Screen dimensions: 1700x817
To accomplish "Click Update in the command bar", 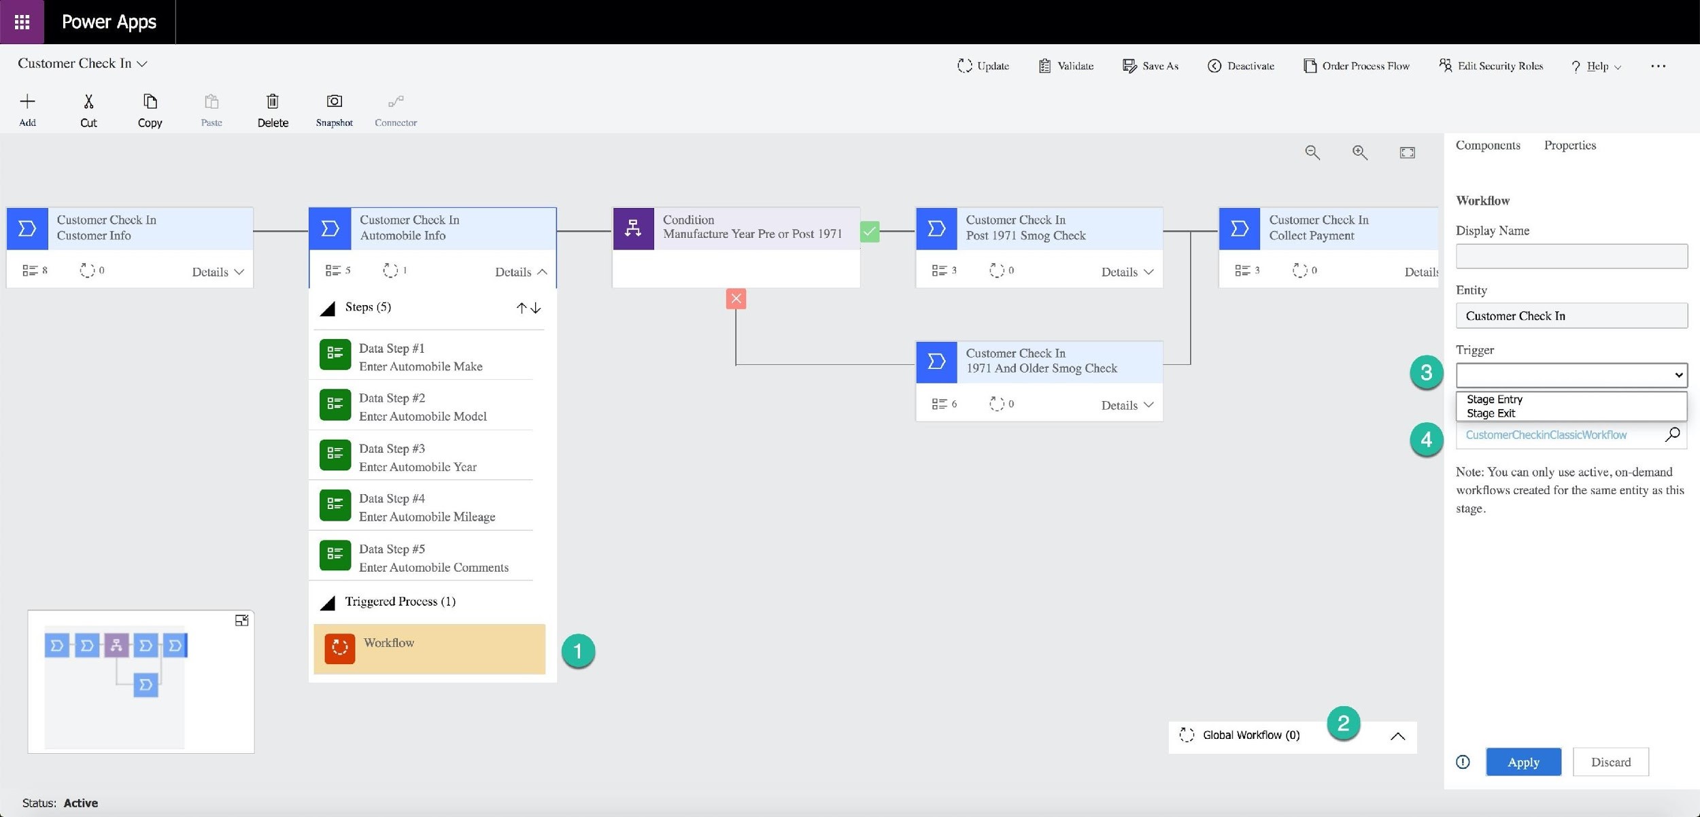I will (x=983, y=66).
